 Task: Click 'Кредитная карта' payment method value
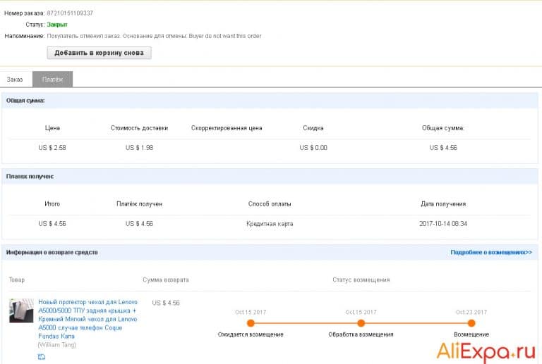point(270,224)
